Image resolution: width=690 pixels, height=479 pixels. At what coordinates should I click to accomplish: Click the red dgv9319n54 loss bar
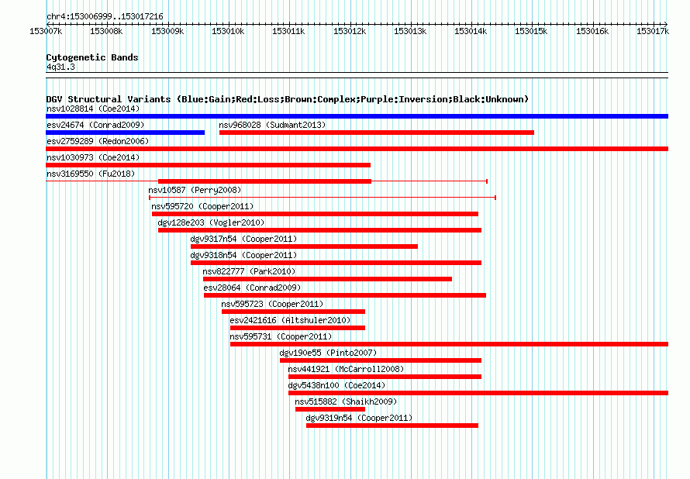pos(392,426)
